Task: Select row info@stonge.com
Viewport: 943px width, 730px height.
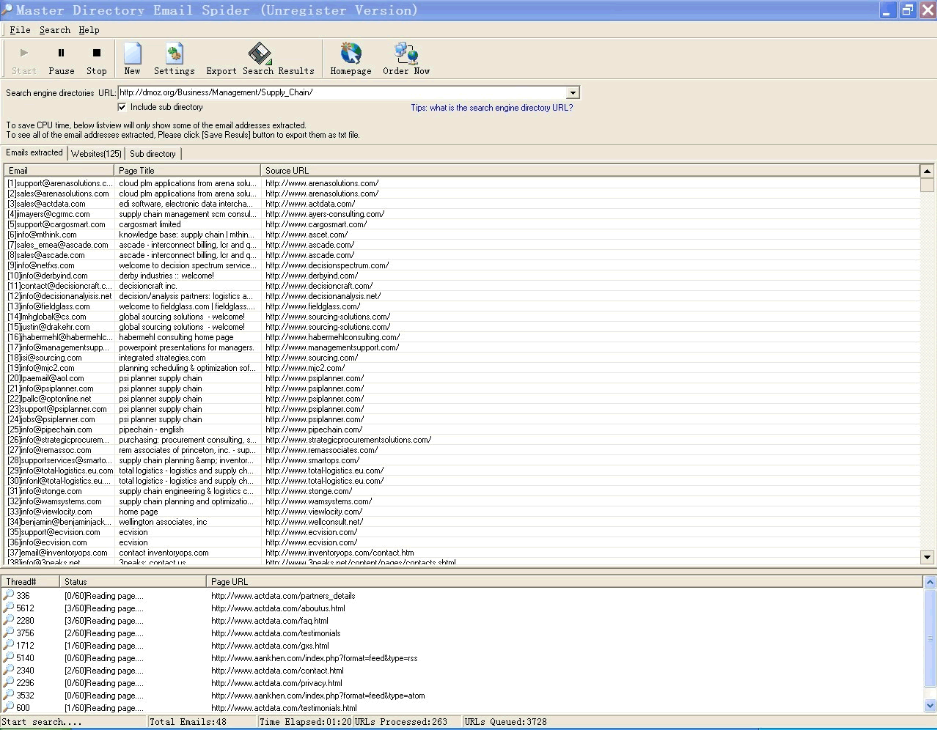Action: [462, 491]
